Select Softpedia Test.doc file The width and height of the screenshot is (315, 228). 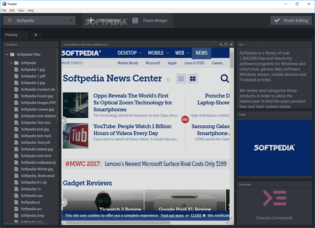36,123
